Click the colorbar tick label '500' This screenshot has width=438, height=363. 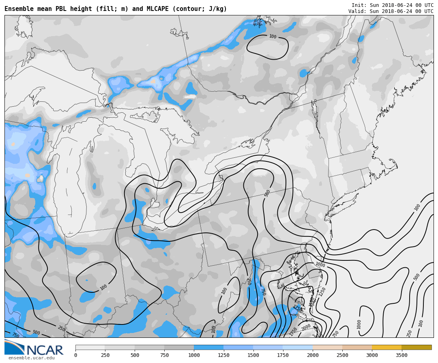click(x=135, y=355)
